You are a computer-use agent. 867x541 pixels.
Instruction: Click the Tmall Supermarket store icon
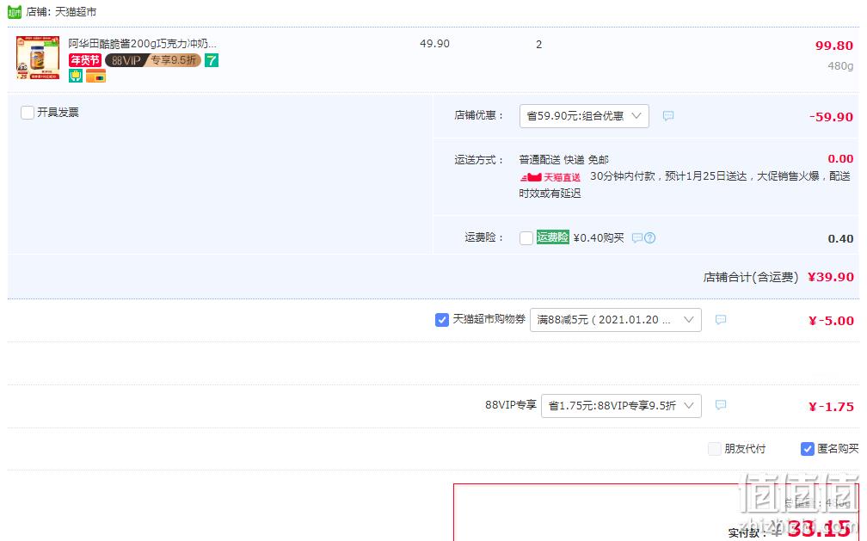[x=15, y=12]
